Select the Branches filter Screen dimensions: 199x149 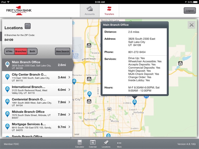click(21, 51)
